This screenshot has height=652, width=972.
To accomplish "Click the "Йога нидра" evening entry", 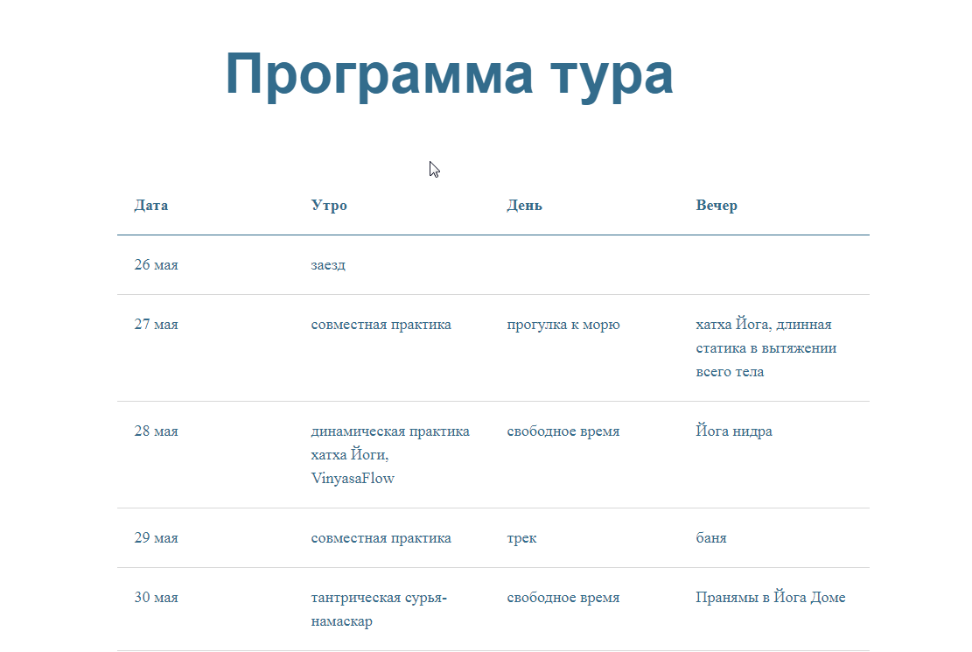I will [x=734, y=431].
